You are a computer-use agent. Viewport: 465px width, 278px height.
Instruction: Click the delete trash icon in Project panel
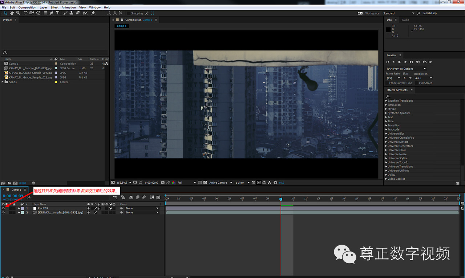33,183
